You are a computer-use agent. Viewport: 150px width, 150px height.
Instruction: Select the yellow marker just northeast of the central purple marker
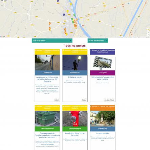coord(68,11)
